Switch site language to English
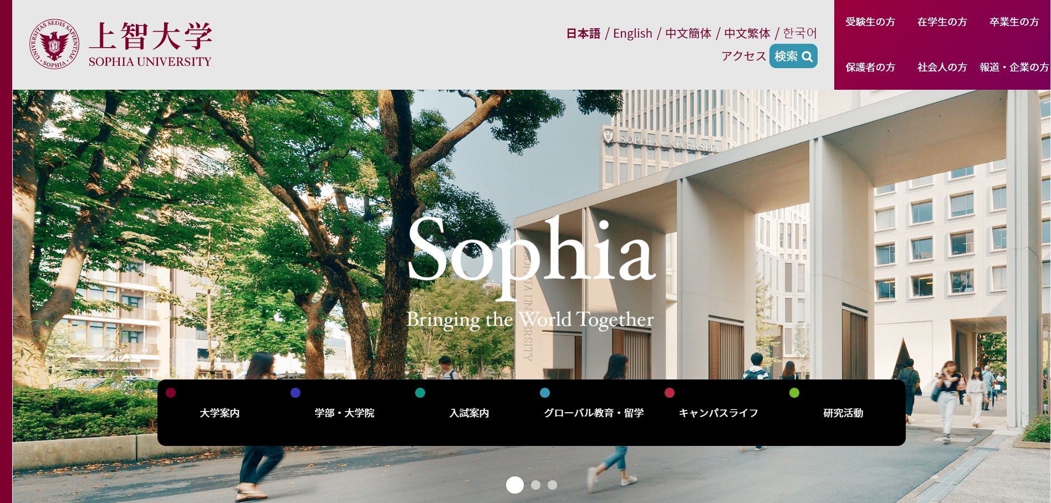Screen dimensions: 1051x503 pyautogui.click(x=632, y=33)
